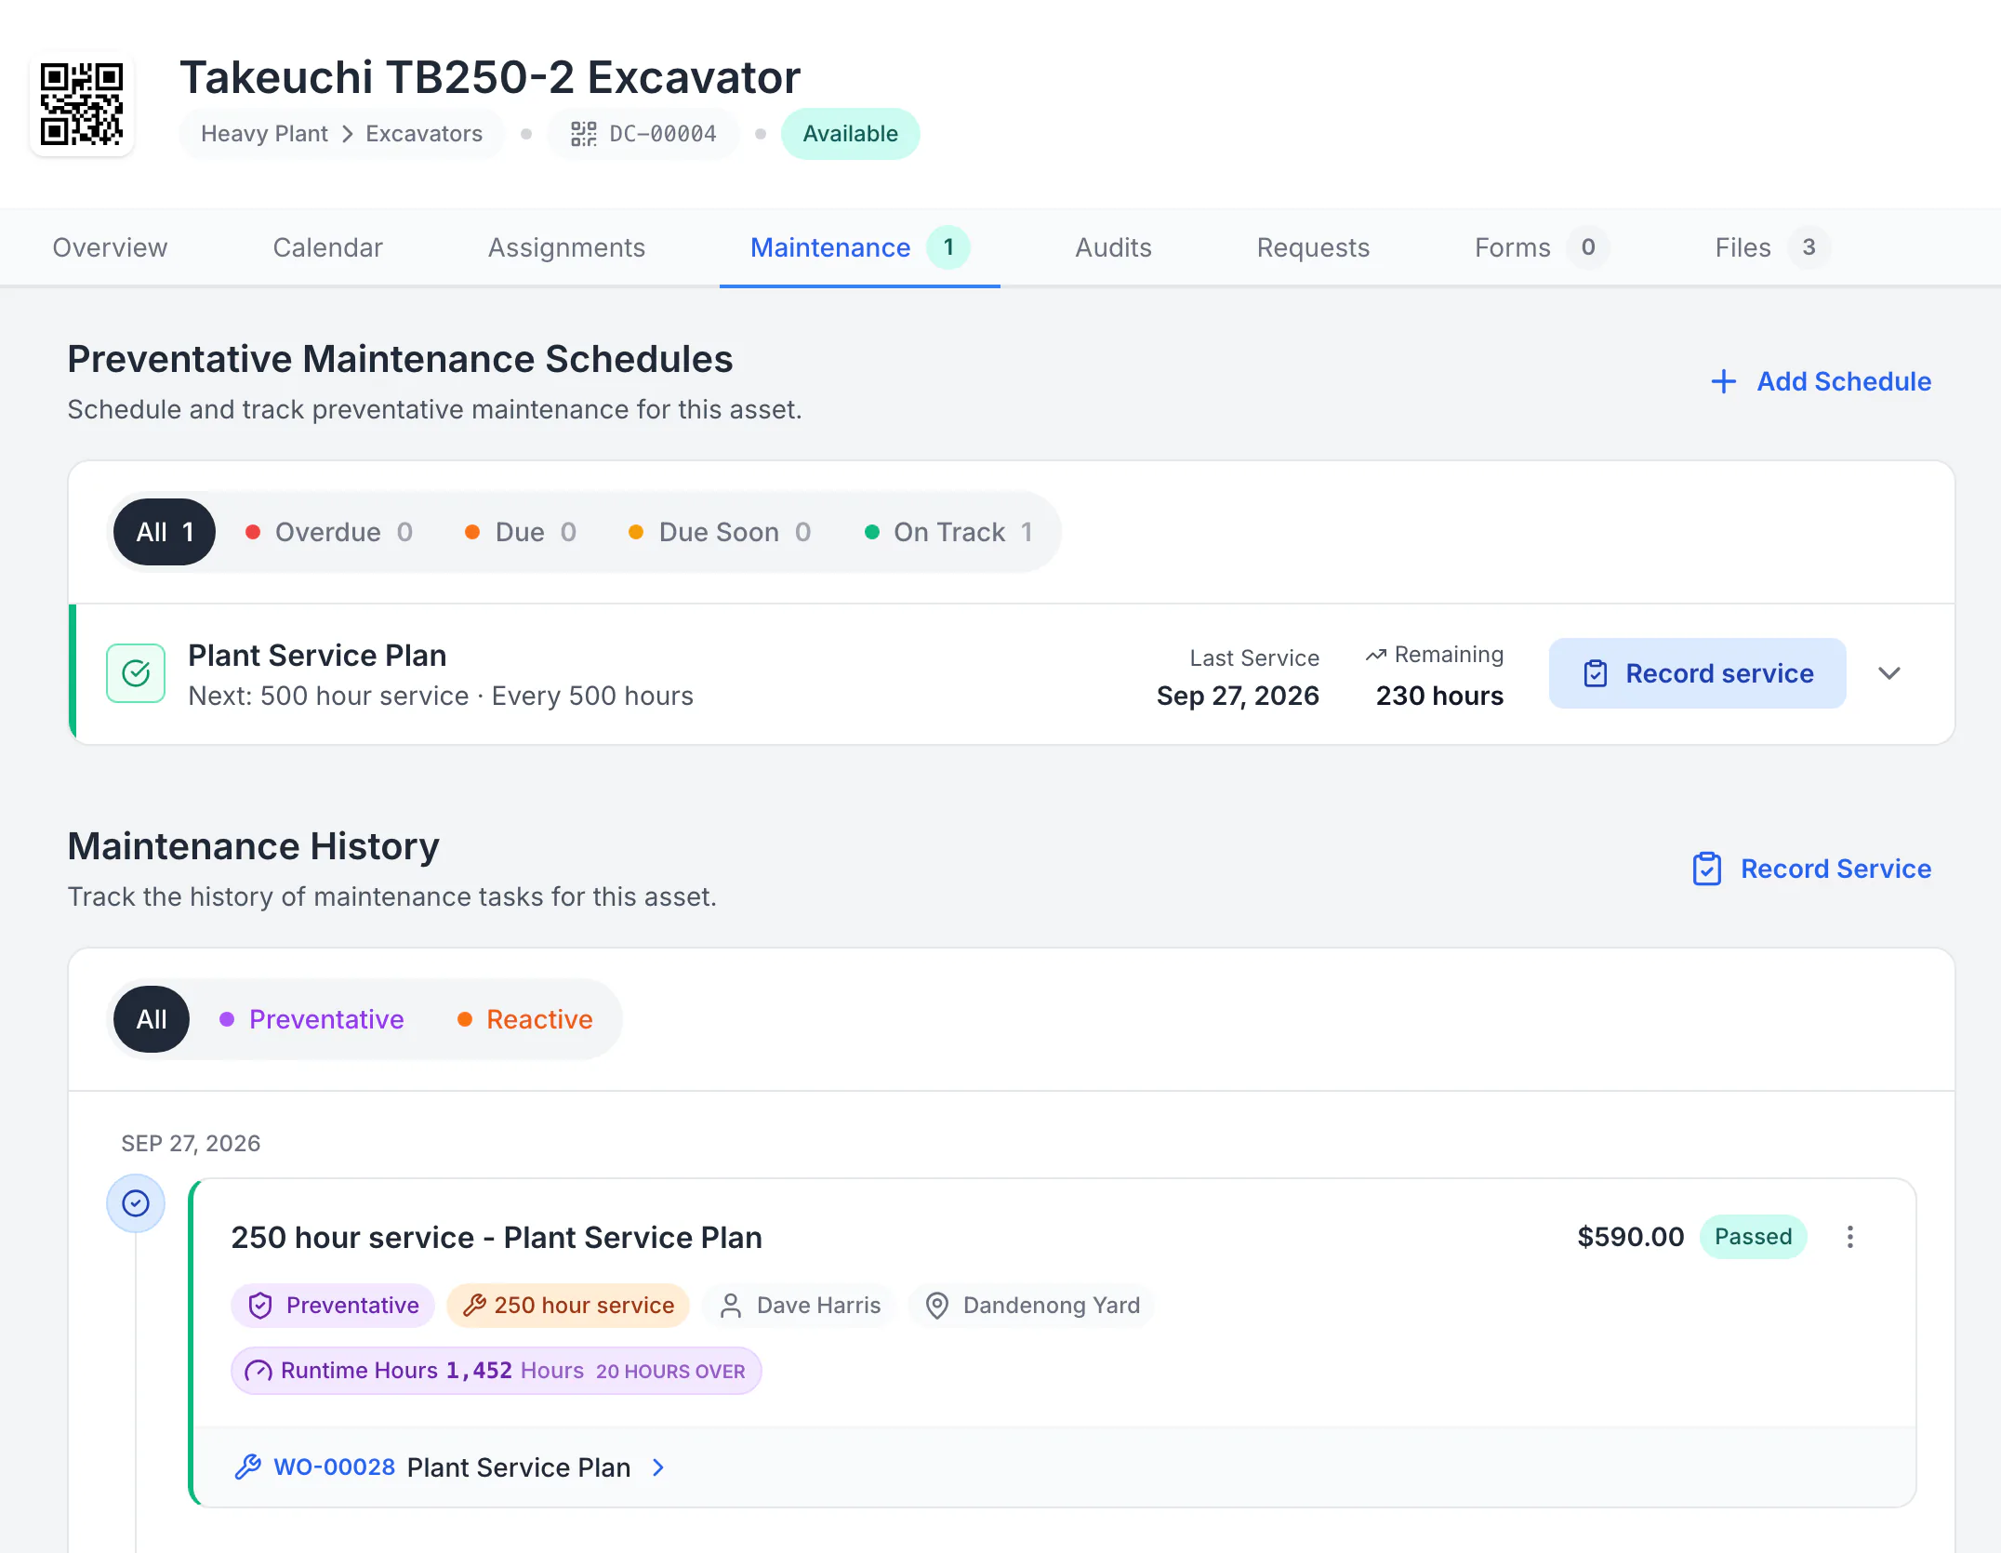Filter schedules by Due

(521, 532)
